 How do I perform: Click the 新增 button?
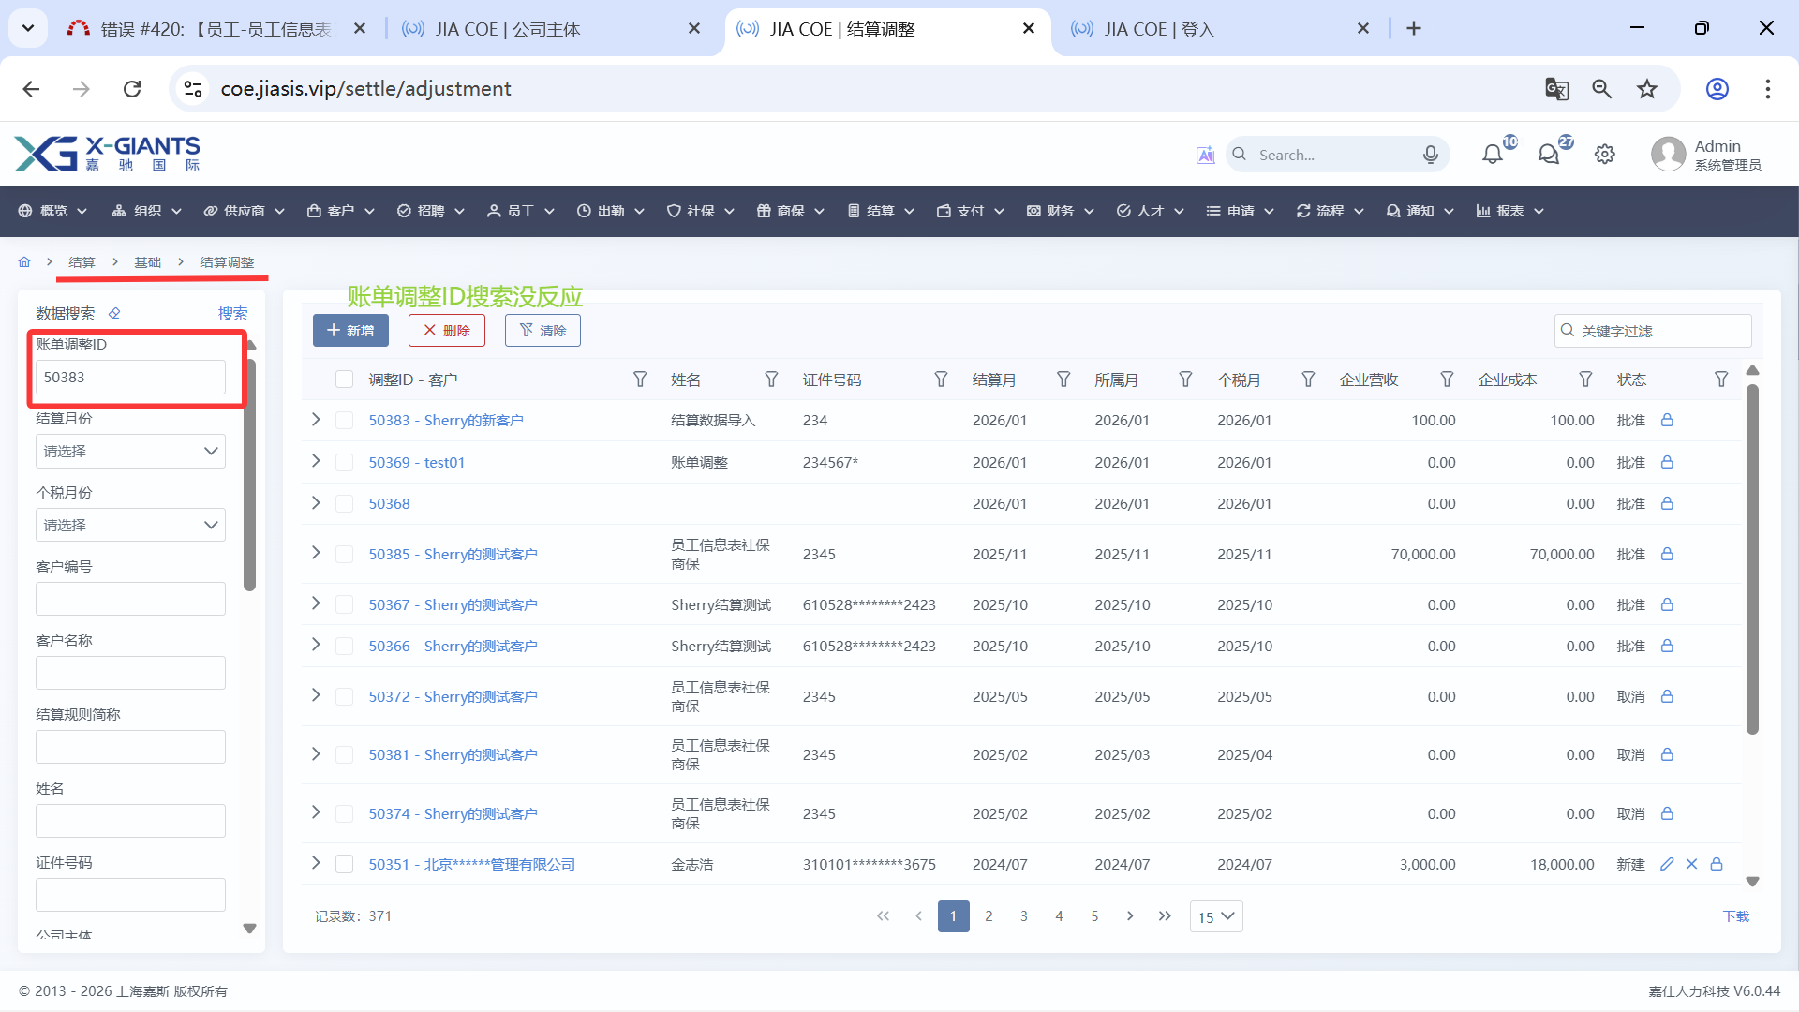(x=350, y=331)
